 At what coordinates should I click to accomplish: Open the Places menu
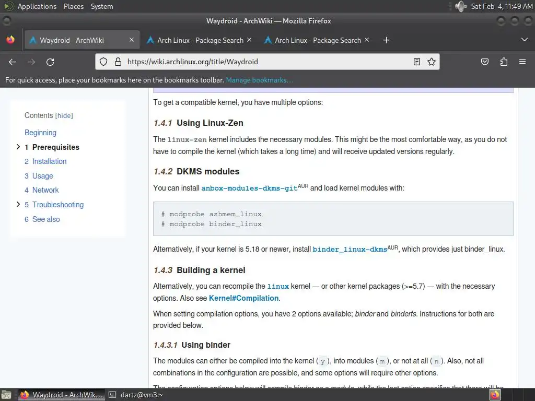74,6
